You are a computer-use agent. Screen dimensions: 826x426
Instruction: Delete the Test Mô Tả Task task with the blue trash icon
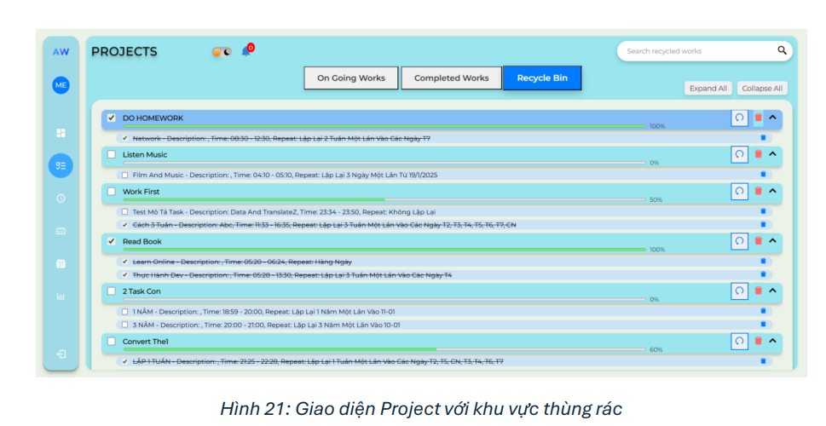click(763, 211)
